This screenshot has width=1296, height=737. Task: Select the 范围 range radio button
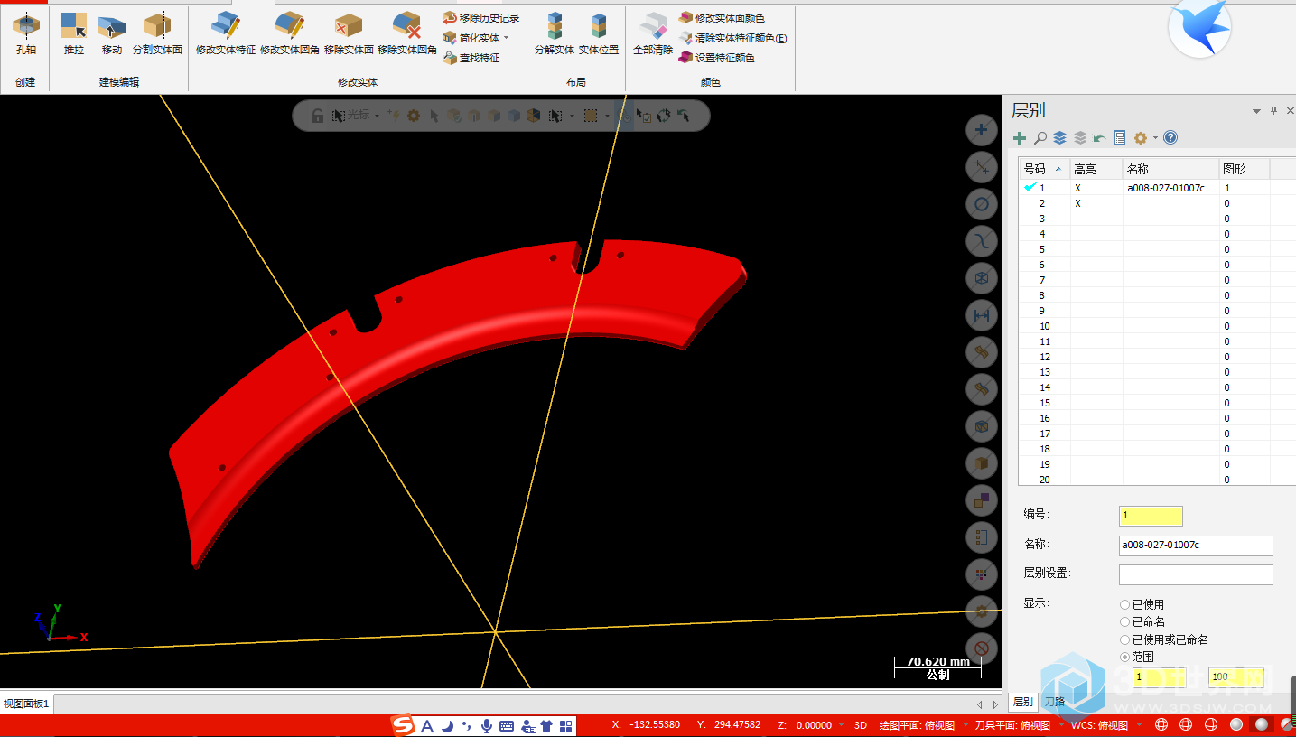[x=1125, y=657]
